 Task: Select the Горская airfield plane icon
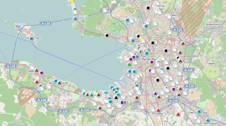point(83,20)
